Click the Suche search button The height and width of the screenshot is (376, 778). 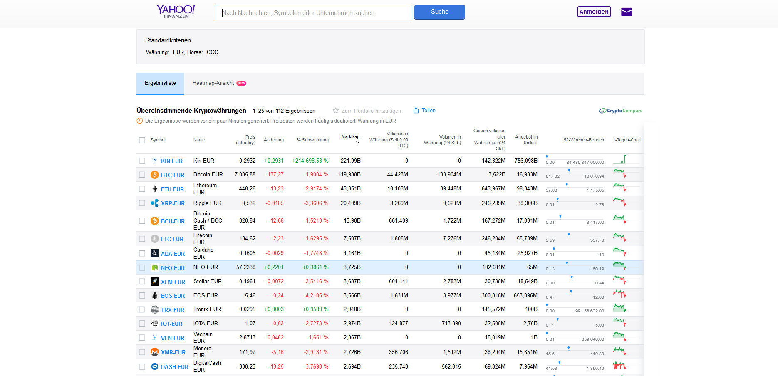point(440,12)
